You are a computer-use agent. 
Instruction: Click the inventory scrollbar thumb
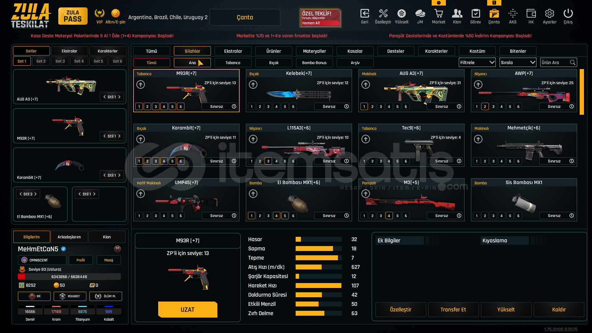tap(582, 92)
